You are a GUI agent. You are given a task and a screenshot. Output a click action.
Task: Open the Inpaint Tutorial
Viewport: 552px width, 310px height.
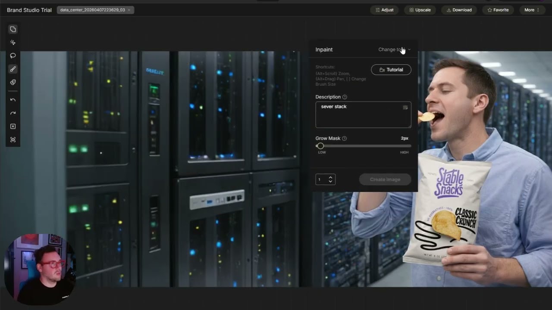(391, 70)
